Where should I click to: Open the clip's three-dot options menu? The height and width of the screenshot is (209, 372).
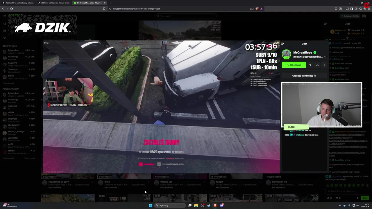pyautogui.click(x=324, y=65)
